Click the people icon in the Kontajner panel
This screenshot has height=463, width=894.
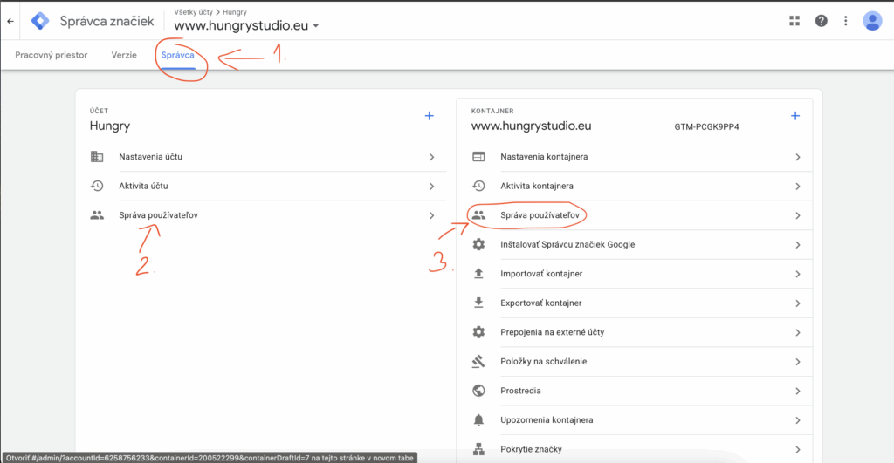pos(479,215)
